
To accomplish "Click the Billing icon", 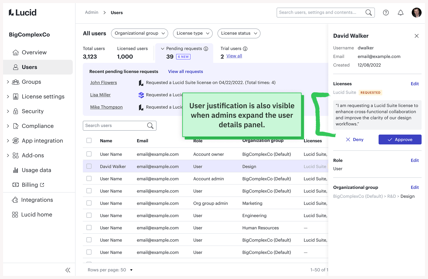I will (16, 185).
